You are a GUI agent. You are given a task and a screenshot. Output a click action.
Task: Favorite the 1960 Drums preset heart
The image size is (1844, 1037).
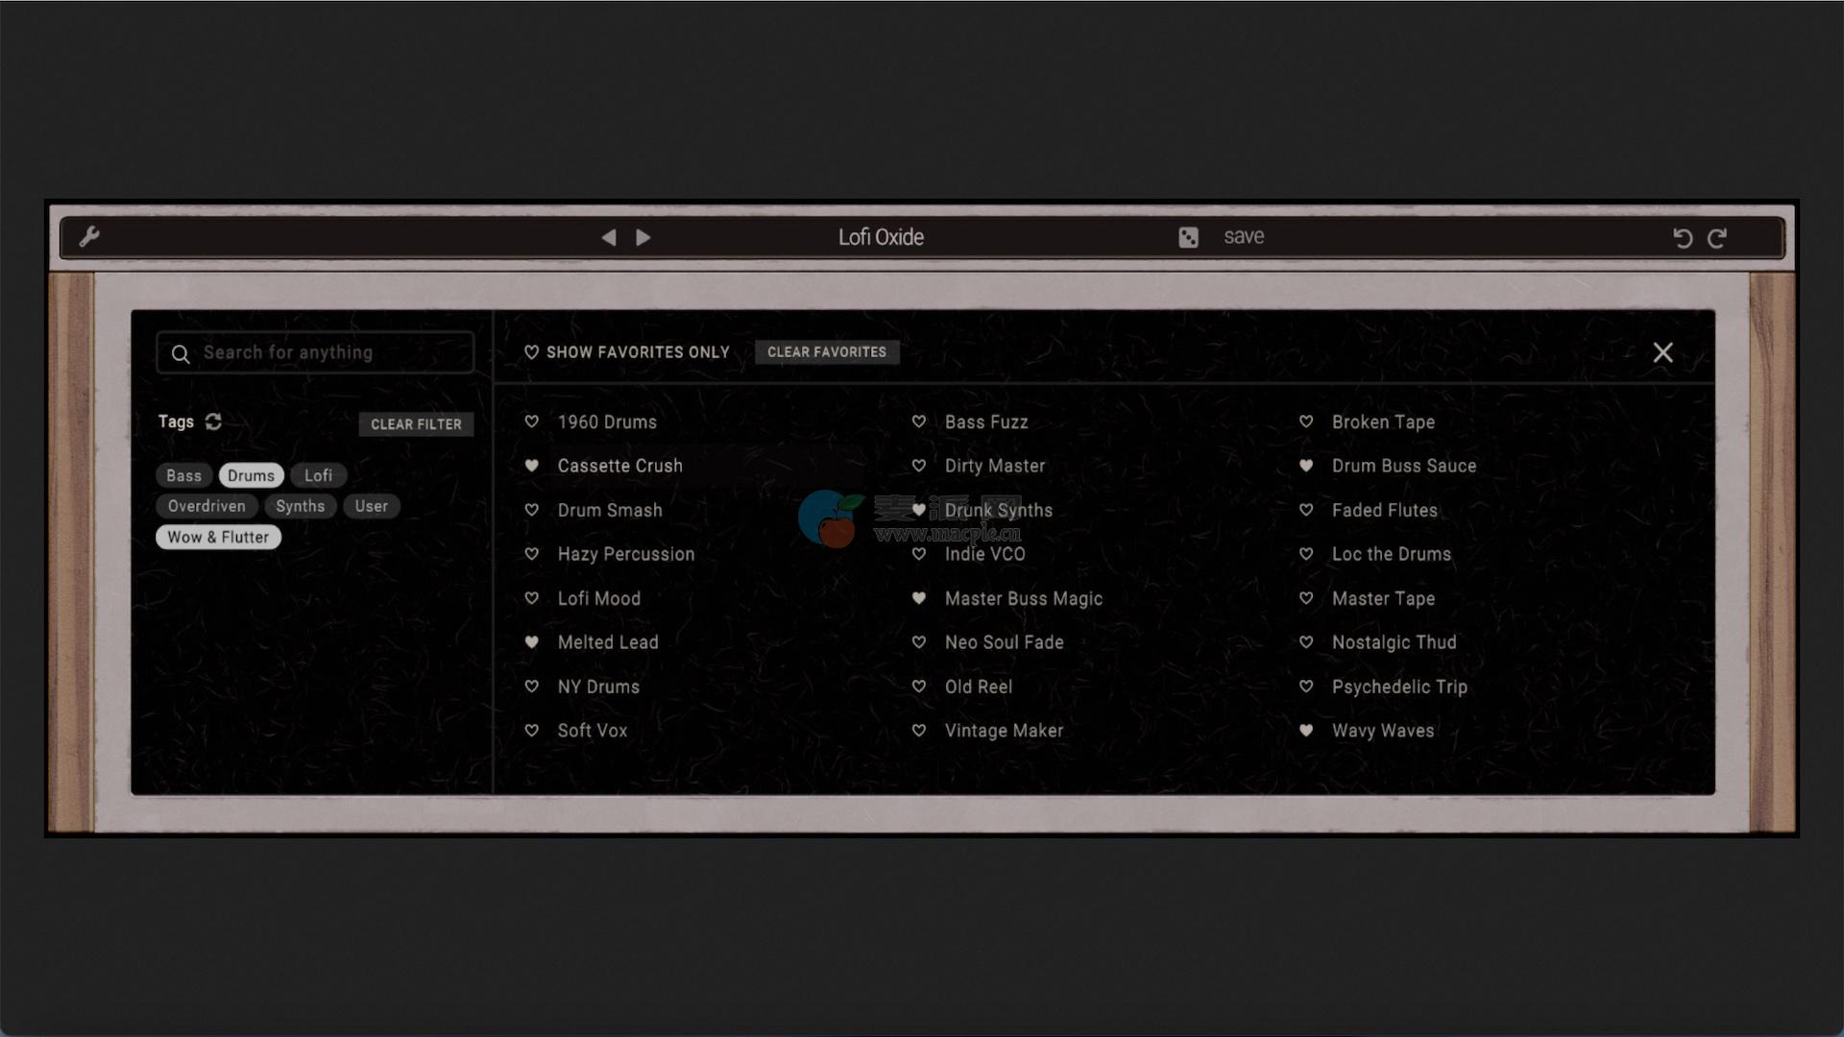point(532,422)
